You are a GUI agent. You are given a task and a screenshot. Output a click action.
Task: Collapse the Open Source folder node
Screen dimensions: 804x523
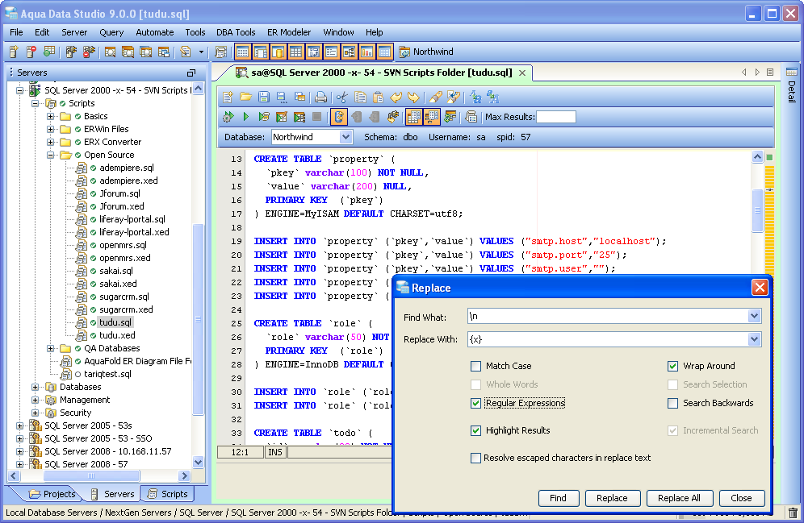(x=51, y=155)
